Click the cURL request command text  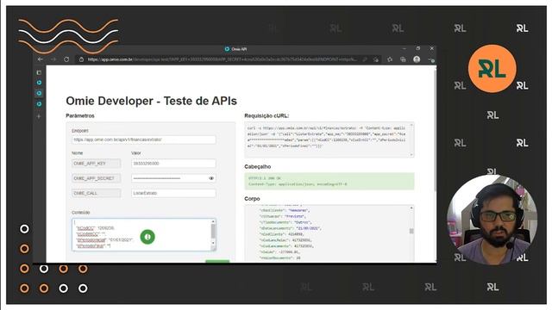coord(326,137)
